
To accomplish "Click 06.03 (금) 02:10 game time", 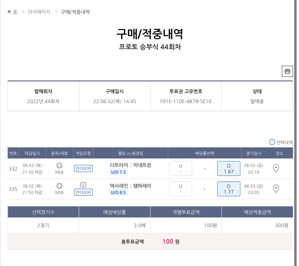I will [x=254, y=169].
